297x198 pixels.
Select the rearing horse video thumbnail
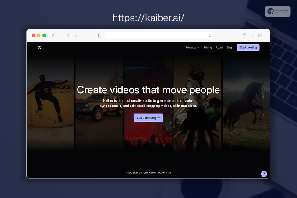[246, 103]
